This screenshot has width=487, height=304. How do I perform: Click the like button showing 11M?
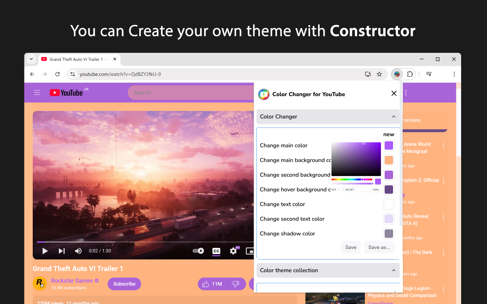pyautogui.click(x=212, y=284)
